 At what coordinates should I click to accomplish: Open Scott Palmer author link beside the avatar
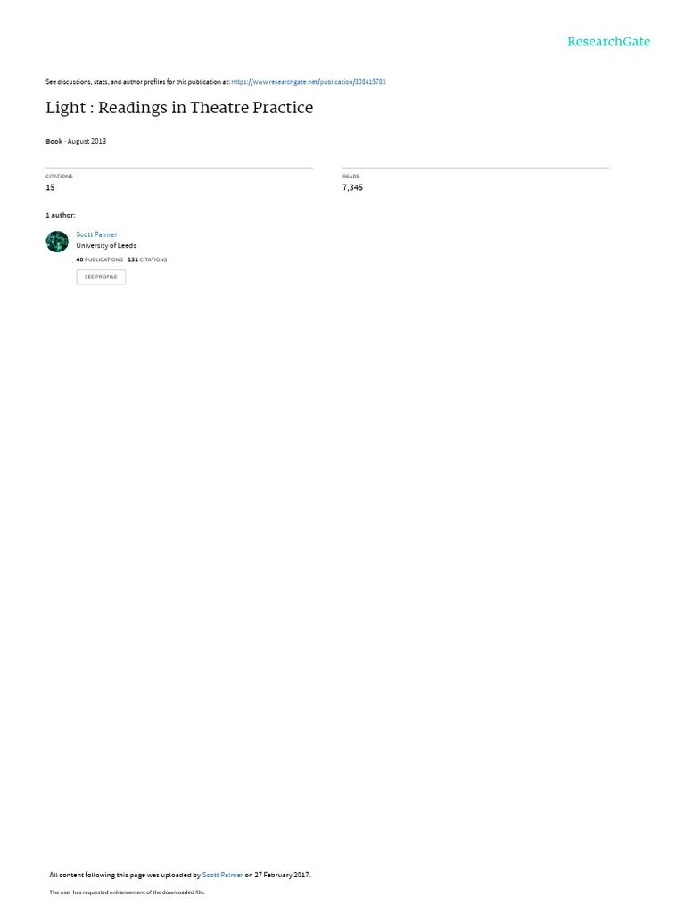(96, 234)
